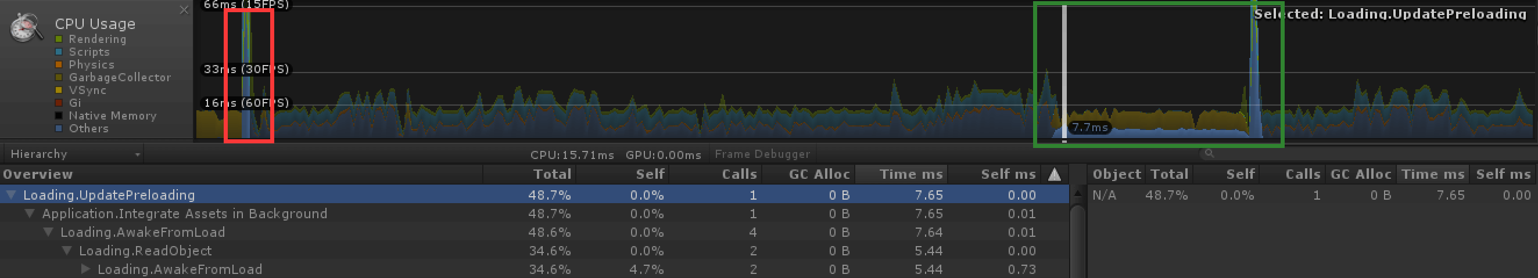Click the GPU:0.00ms readout
Image resolution: width=1538 pixels, height=278 pixels.
pyautogui.click(x=664, y=155)
